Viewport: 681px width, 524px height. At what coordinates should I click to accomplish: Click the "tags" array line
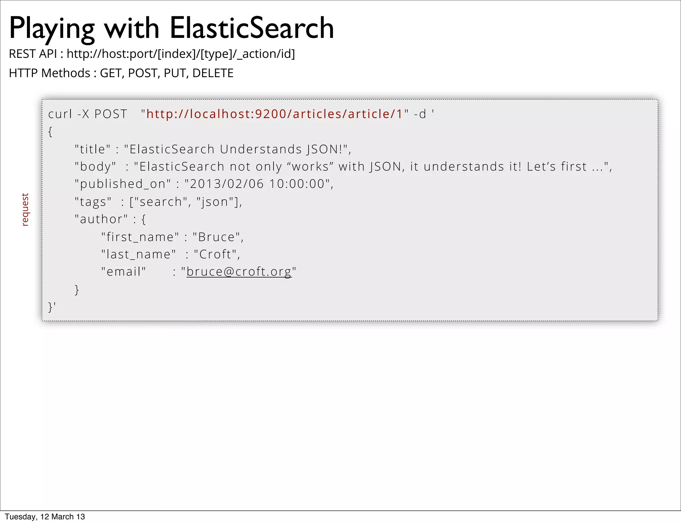coord(159,202)
